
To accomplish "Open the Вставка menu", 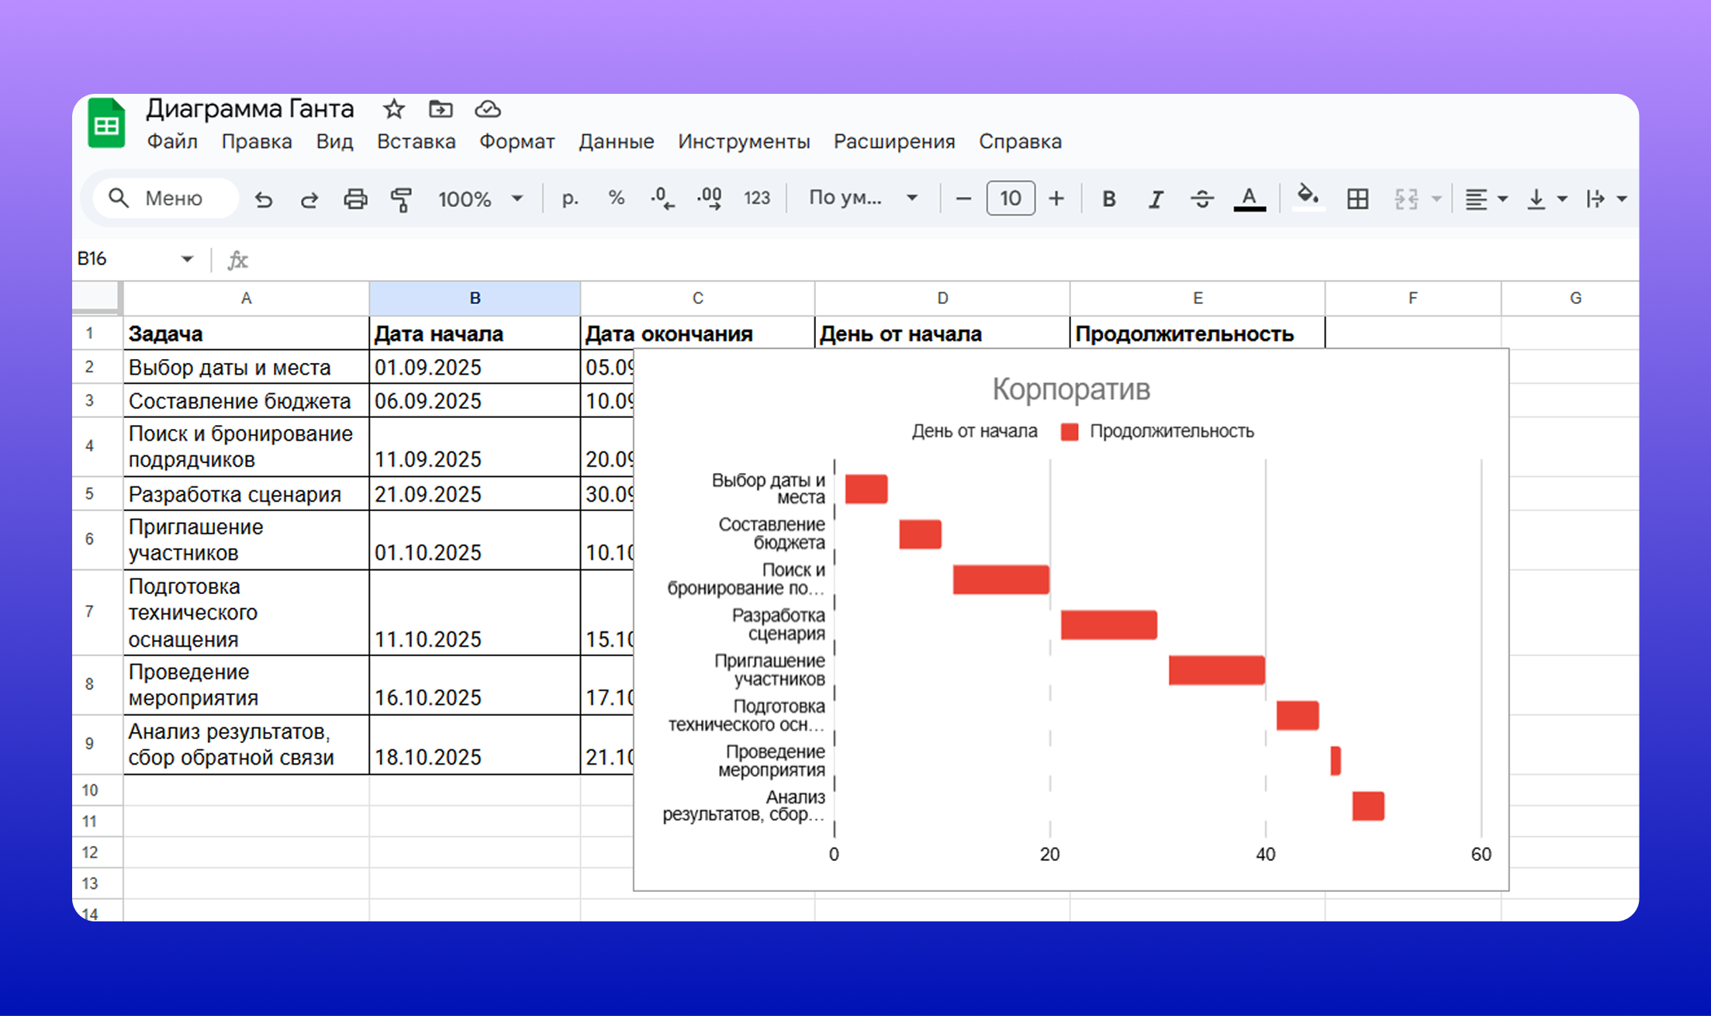I will [416, 142].
